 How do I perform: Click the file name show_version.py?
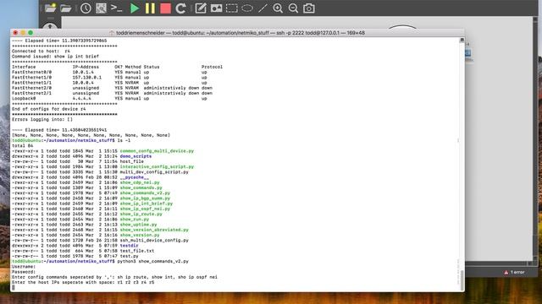(x=140, y=235)
